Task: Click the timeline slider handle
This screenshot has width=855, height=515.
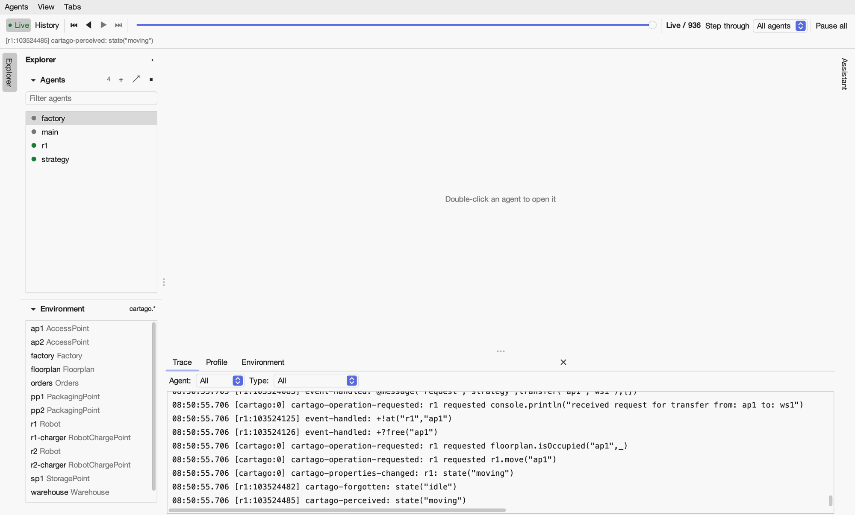Action: click(652, 25)
